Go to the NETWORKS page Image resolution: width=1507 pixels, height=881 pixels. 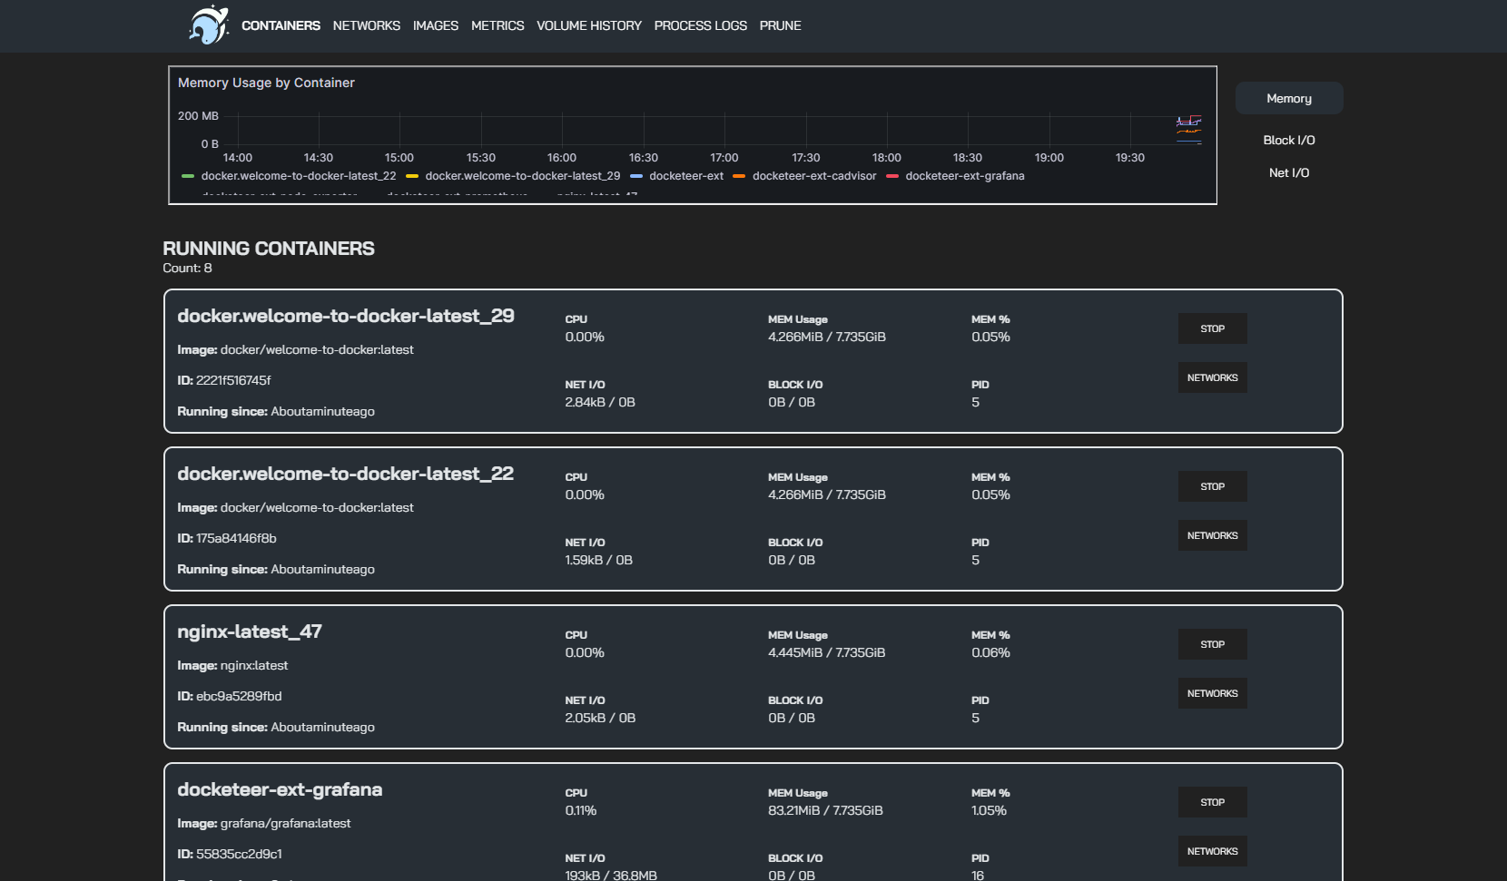click(367, 25)
